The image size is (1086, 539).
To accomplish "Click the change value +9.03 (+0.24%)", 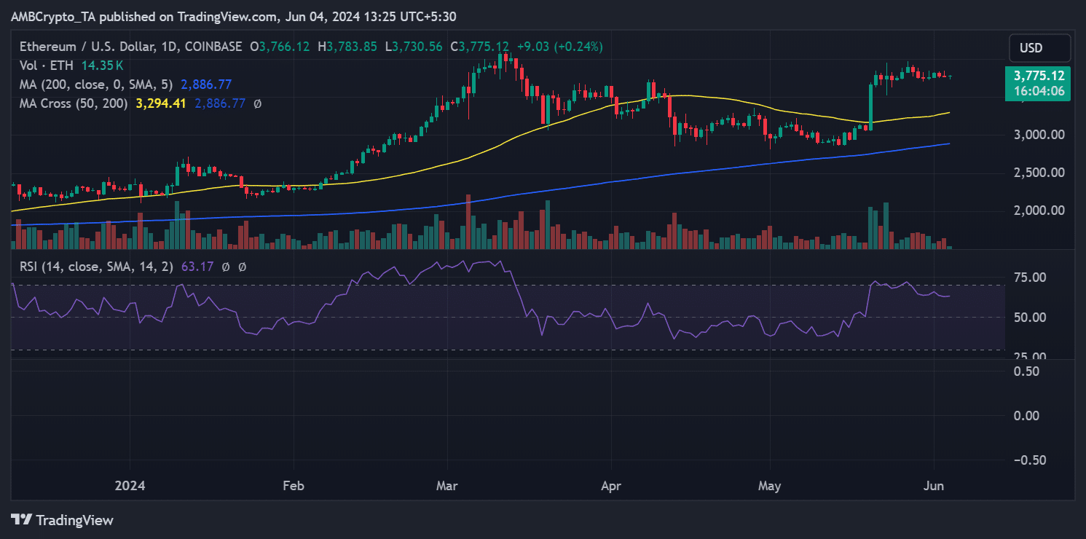I will pyautogui.click(x=559, y=47).
